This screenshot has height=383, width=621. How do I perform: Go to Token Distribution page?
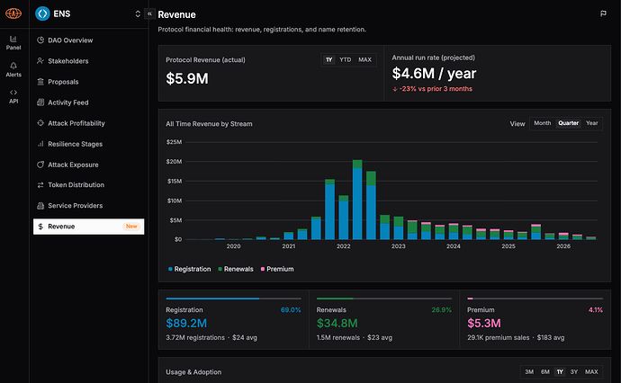[x=89, y=185]
